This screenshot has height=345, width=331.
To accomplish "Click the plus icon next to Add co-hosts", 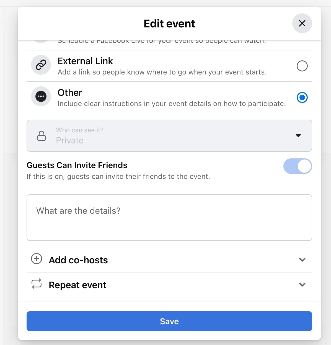I will click(x=36, y=258).
